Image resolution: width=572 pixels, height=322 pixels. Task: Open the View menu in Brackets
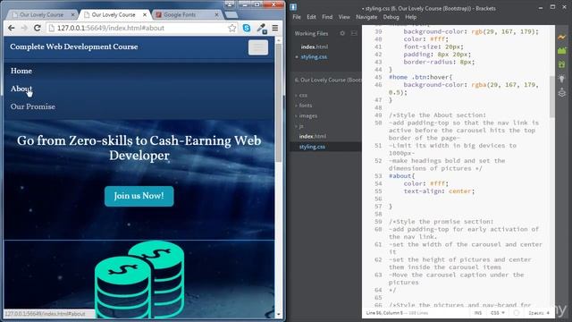[x=344, y=17]
